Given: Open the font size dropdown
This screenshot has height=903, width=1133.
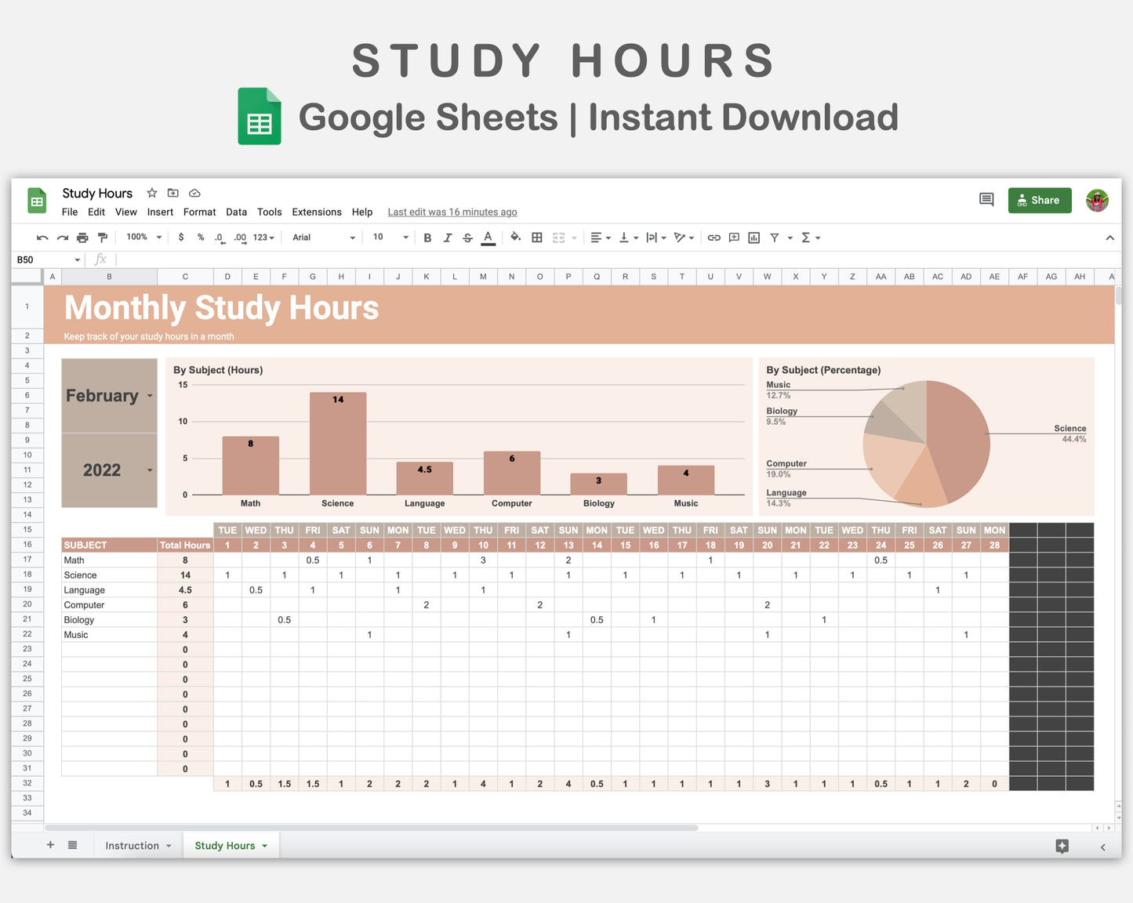Looking at the screenshot, I should click(x=405, y=237).
